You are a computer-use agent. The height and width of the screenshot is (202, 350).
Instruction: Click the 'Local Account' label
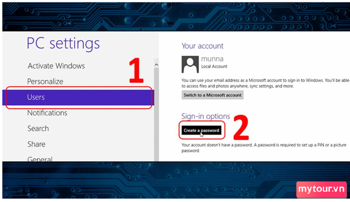(214, 66)
